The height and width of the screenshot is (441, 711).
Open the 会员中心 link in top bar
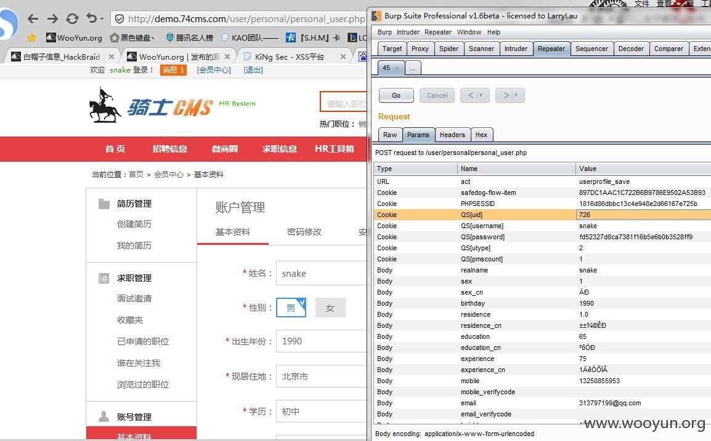click(x=214, y=70)
